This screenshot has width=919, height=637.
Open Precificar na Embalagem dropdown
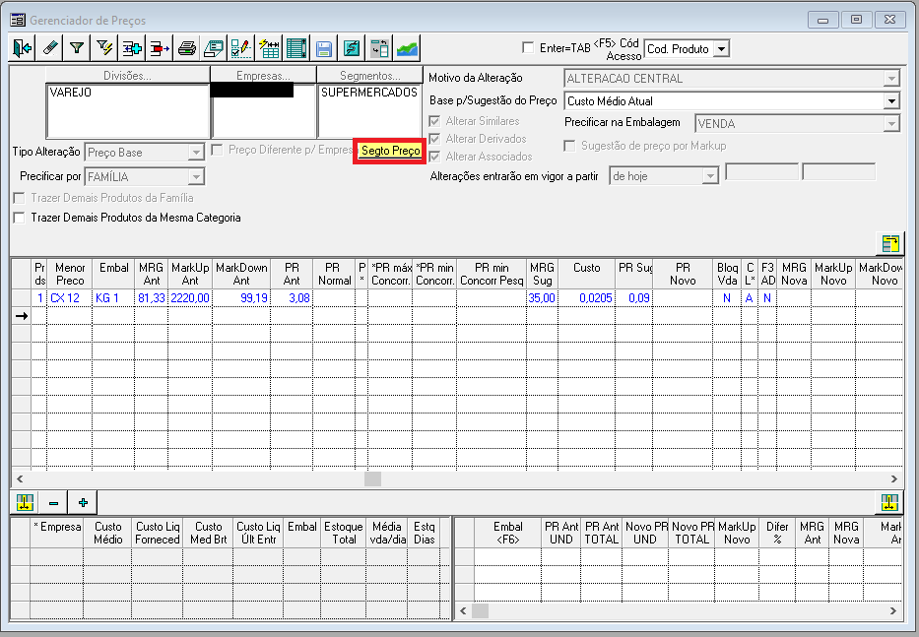coord(890,124)
